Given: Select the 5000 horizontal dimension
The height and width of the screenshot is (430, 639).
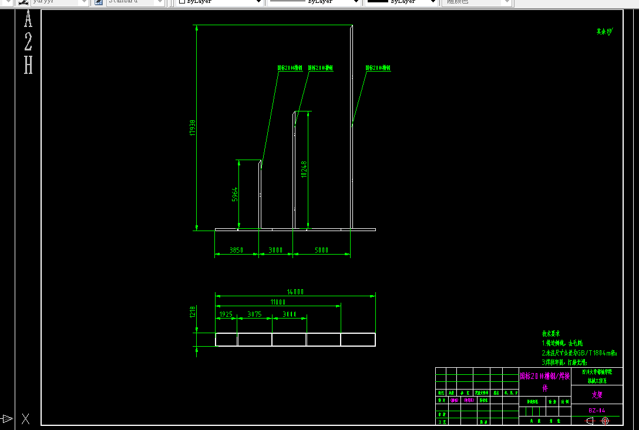Looking at the screenshot, I should tap(321, 250).
